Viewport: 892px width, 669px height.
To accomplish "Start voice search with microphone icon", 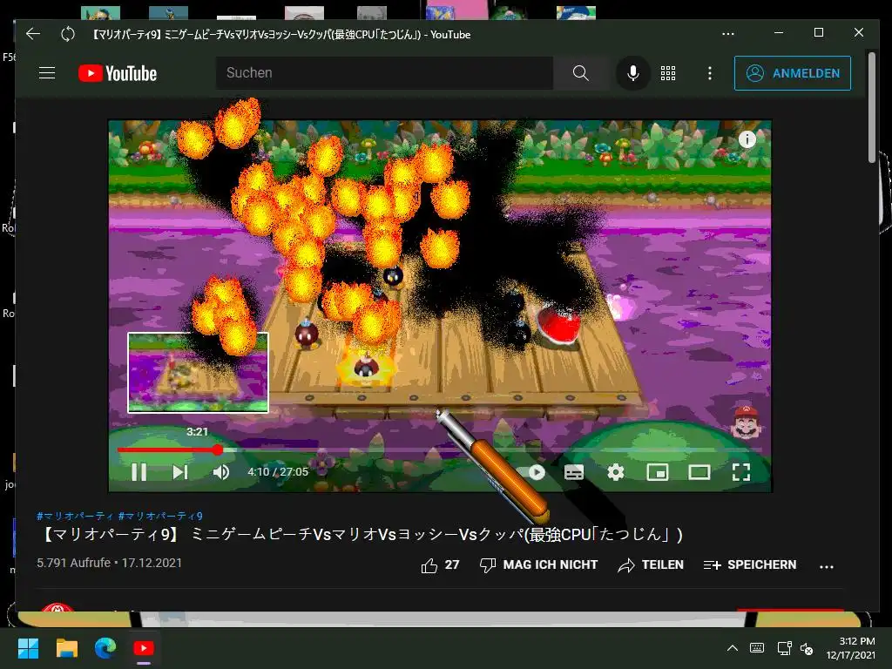I will tap(632, 73).
